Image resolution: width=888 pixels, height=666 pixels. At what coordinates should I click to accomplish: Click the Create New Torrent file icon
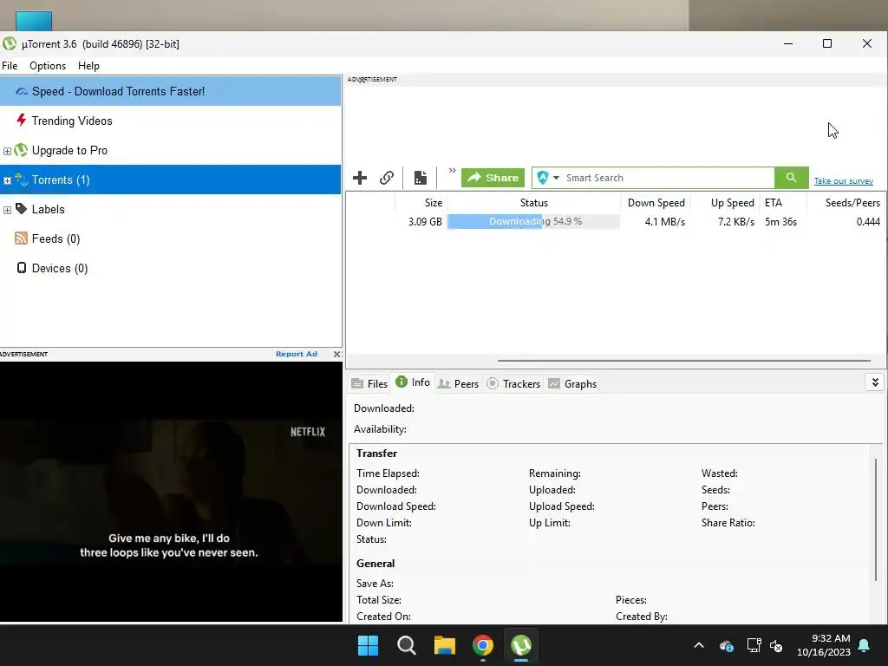421,178
